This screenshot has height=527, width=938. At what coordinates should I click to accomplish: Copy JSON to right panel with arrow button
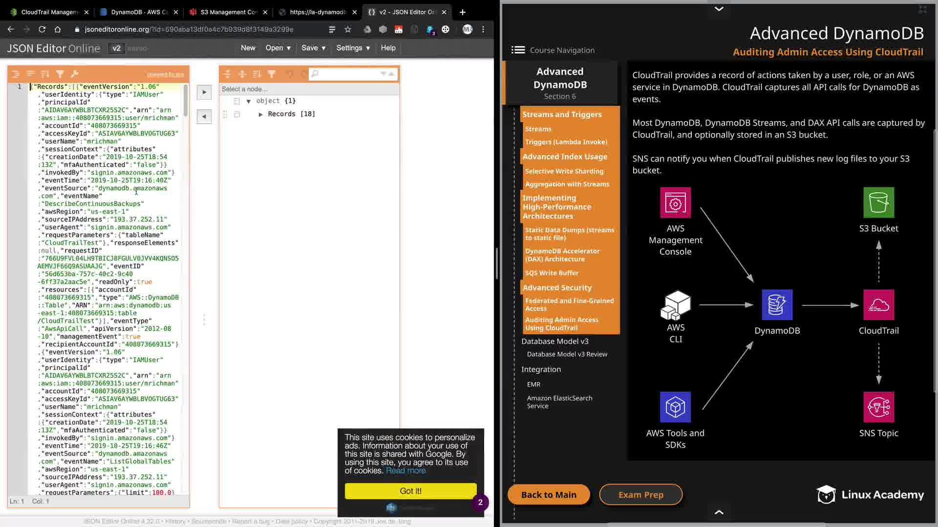(x=204, y=92)
